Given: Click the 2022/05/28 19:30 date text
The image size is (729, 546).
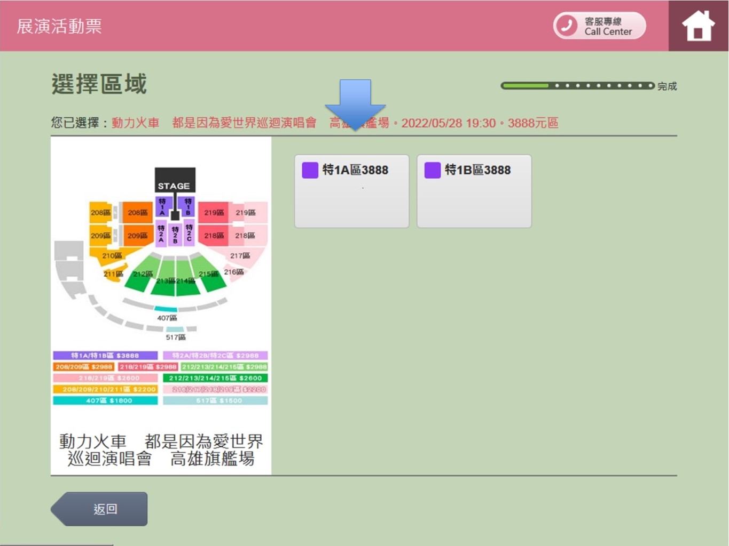Looking at the screenshot, I should [x=449, y=123].
